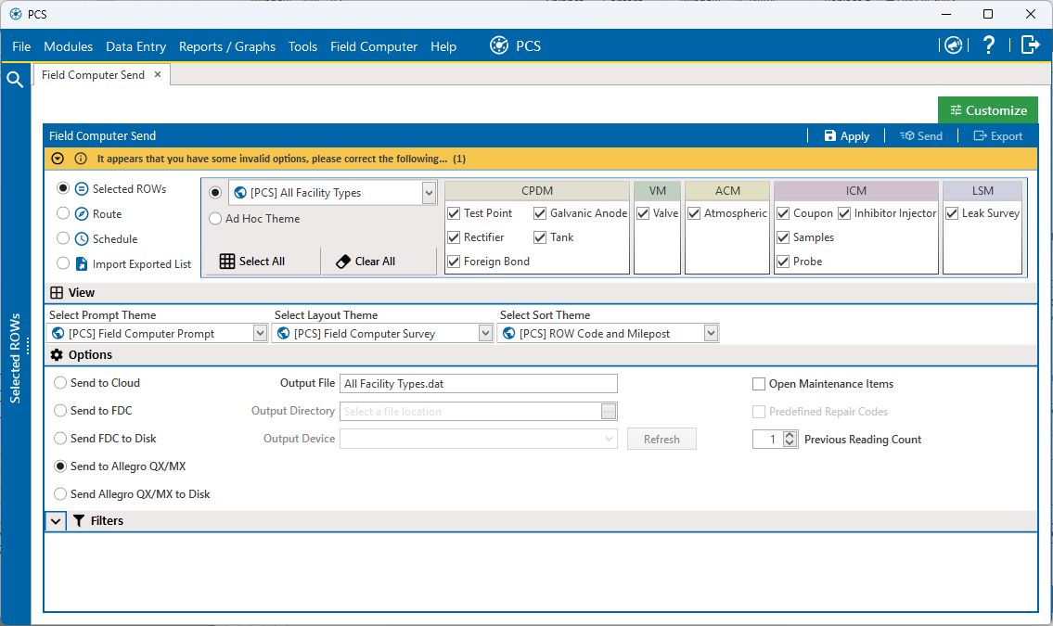Select the Send to Cloud option
This screenshot has height=626, width=1053.
[x=60, y=382]
